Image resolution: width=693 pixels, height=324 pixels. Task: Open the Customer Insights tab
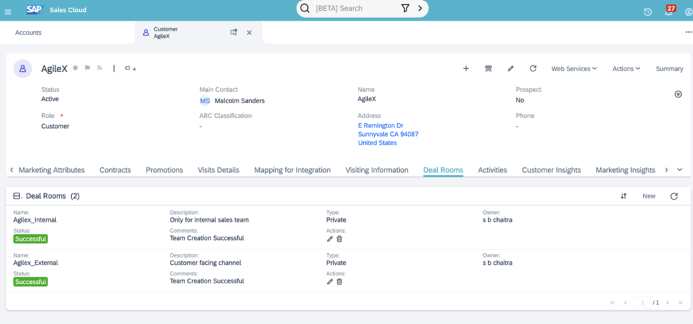(x=551, y=170)
